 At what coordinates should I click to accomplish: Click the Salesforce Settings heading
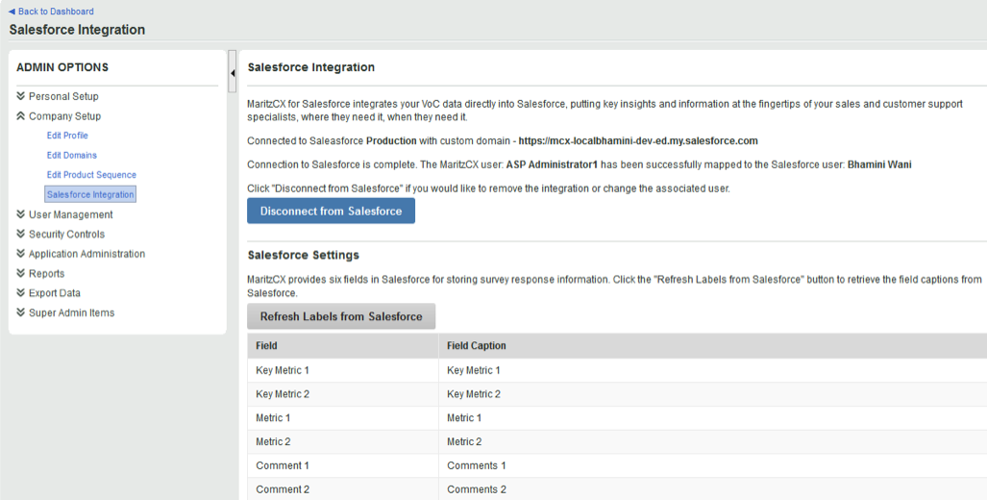point(304,255)
